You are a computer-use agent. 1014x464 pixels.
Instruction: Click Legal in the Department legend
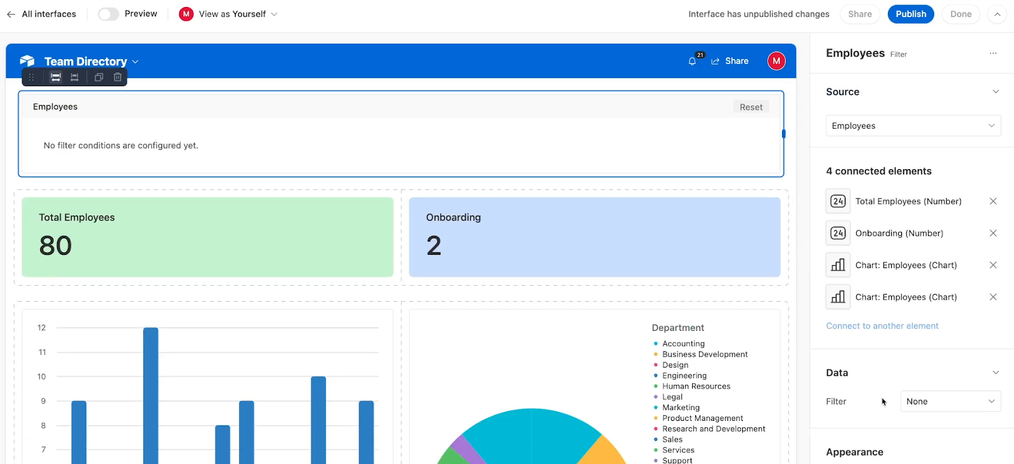pyautogui.click(x=672, y=397)
